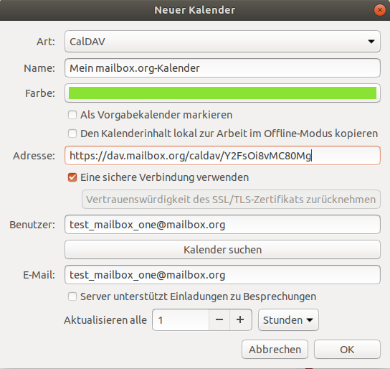Enable Server unterstützt Einladungen zu Besprechungen
This screenshot has width=390, height=369.
coord(72,296)
